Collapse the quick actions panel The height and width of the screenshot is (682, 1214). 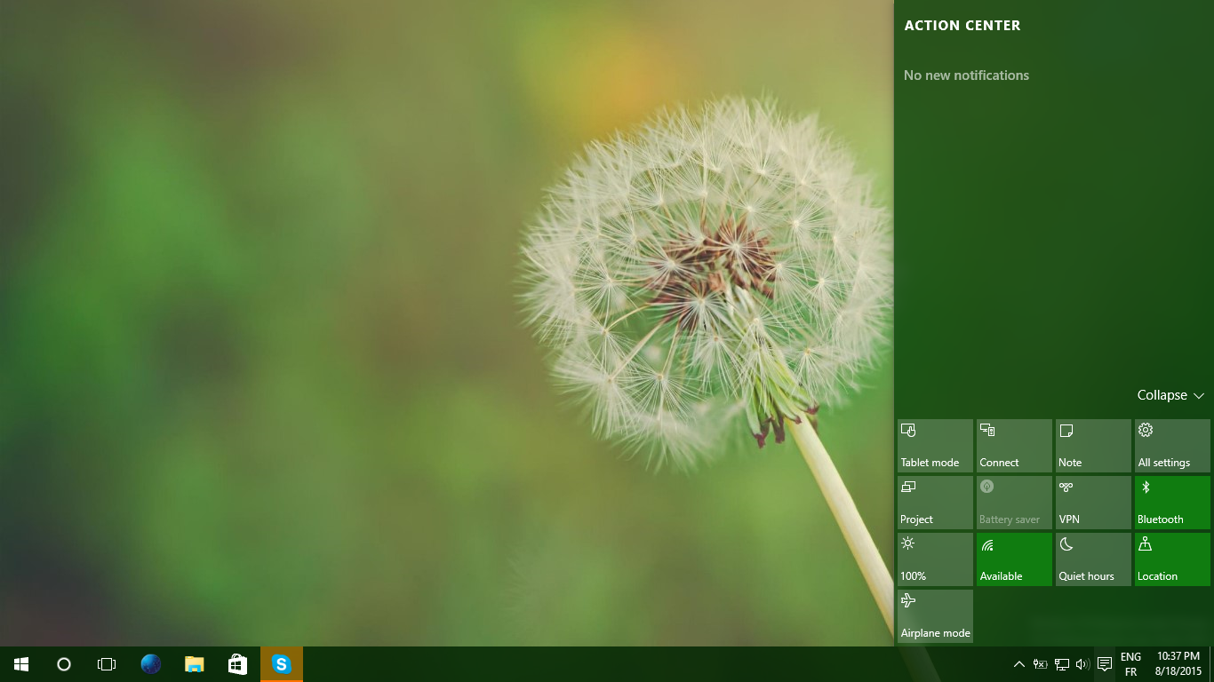click(x=1170, y=395)
